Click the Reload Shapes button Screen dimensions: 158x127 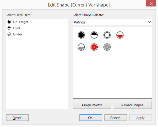(x=132, y=105)
